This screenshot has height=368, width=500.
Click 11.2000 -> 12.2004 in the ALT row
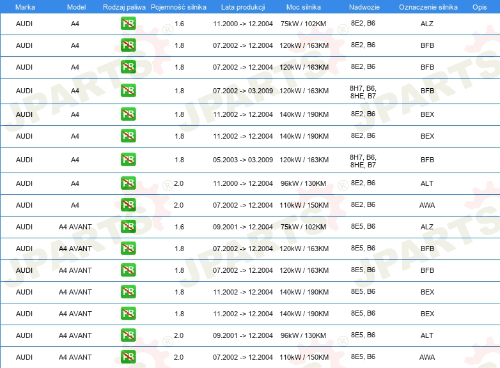click(x=243, y=183)
